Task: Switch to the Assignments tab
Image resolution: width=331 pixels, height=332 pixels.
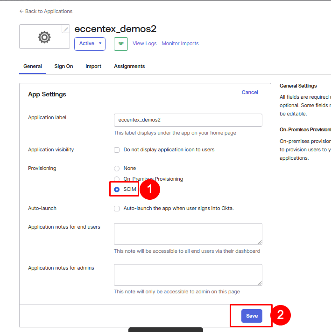Action: [x=129, y=66]
